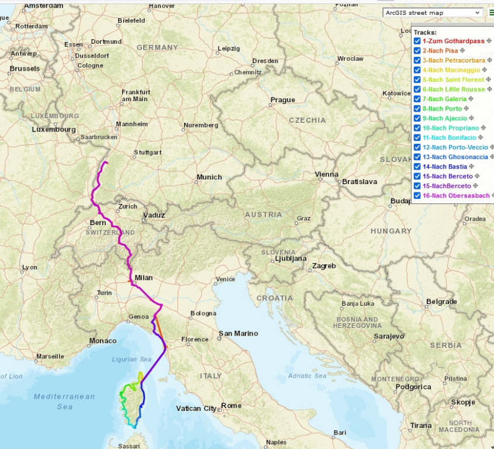Click crosshair icon beside 9-Nach Ajaccio
The width and height of the screenshot is (494, 449).
click(471, 118)
